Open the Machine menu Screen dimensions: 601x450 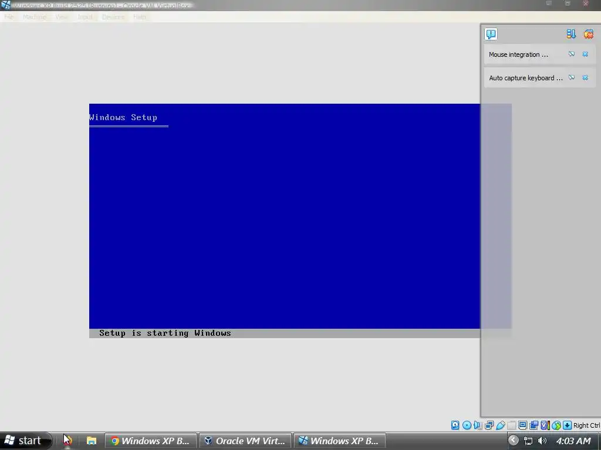tap(35, 17)
